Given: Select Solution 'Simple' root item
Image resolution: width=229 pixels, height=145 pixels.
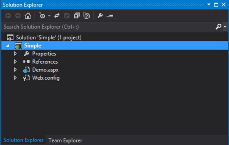Looking at the screenshot, I should (48, 37).
